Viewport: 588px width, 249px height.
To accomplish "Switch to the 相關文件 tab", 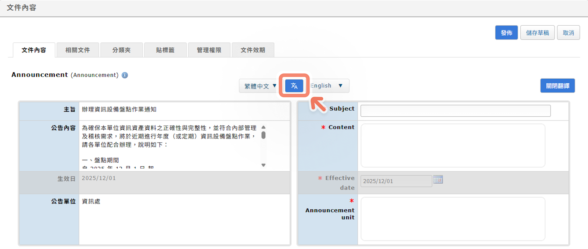I will click(x=78, y=50).
